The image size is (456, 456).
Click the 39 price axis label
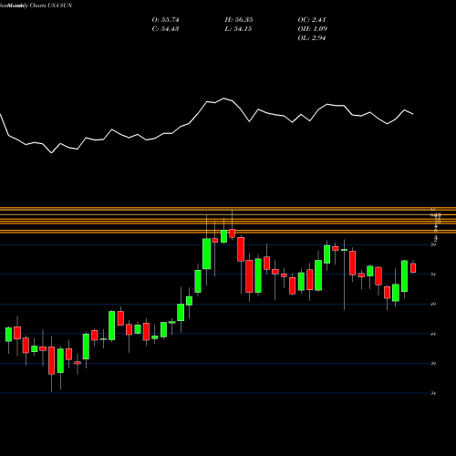[x=433, y=364]
